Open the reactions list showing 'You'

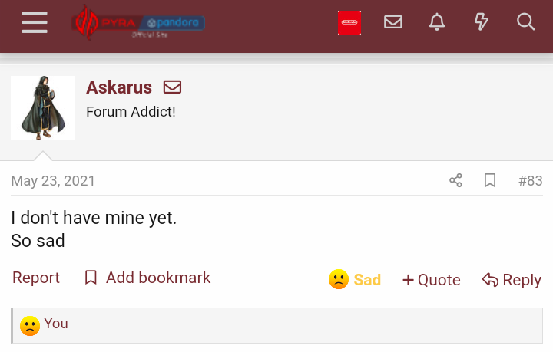coord(55,324)
